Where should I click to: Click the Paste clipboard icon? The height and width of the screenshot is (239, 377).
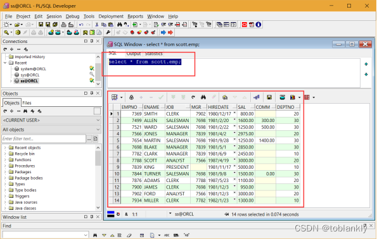click(x=111, y=25)
